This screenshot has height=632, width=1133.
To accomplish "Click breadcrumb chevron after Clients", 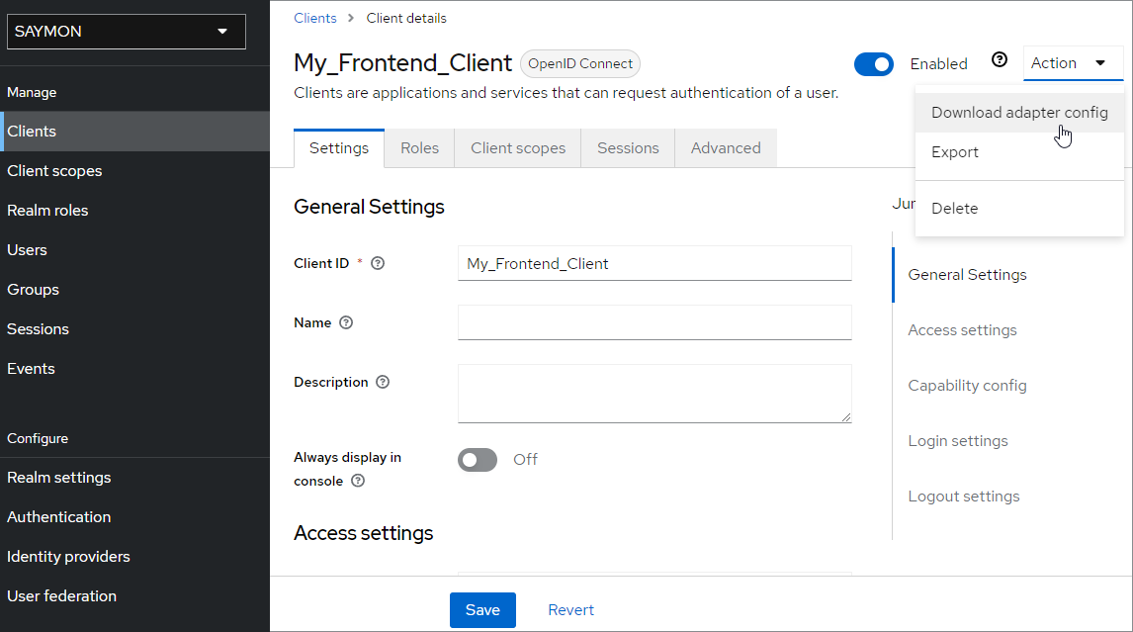I will tap(351, 18).
